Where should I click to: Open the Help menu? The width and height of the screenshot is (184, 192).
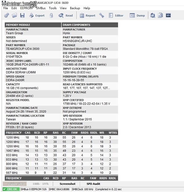click(x=87, y=8)
